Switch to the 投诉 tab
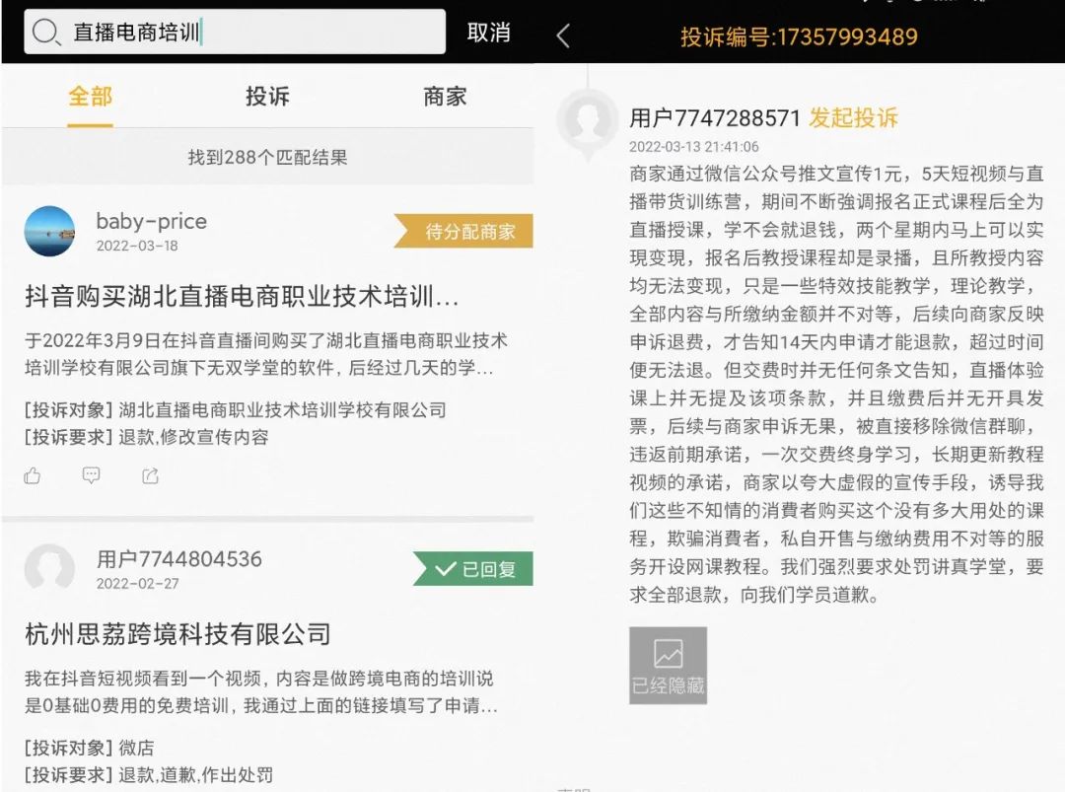The width and height of the screenshot is (1065, 792). point(265,97)
